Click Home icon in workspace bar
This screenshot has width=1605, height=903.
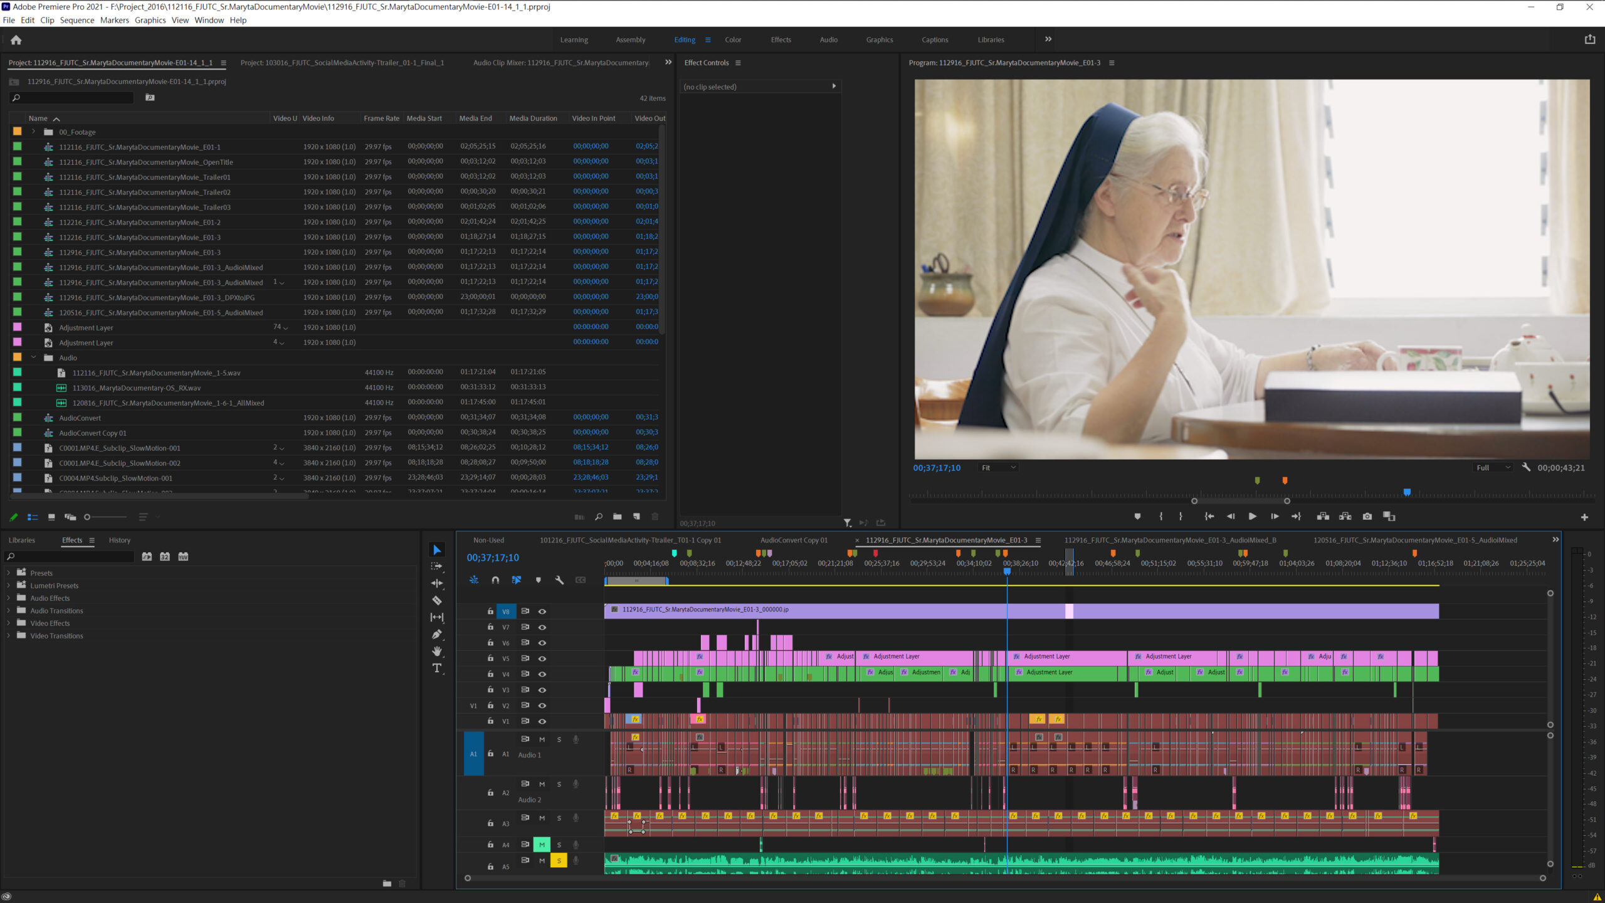coord(16,40)
